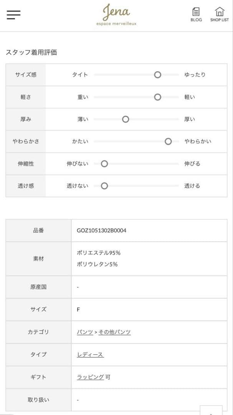Click the Jena espace merveilleux logo
The width and height of the screenshot is (233, 415).
click(x=116, y=15)
